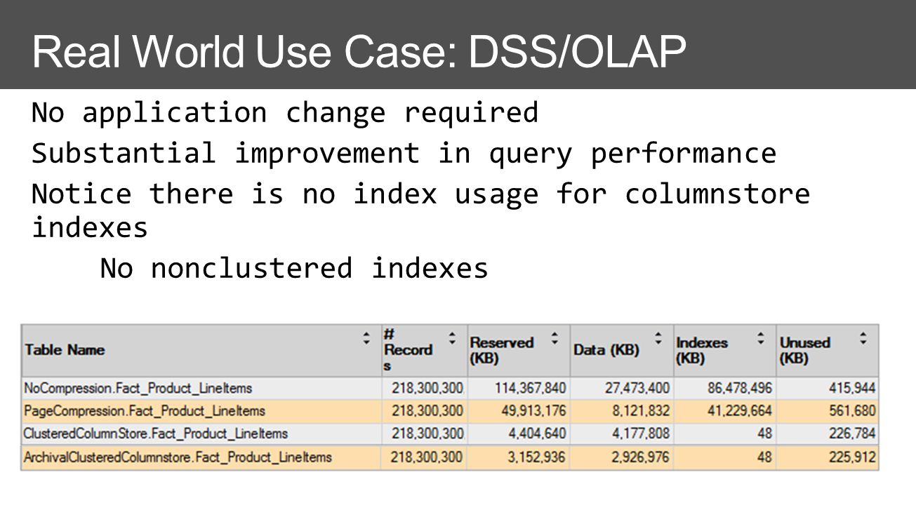The image size is (916, 515).
Task: Sort by the Reserved (KB) column arrows
Action: 555,337
